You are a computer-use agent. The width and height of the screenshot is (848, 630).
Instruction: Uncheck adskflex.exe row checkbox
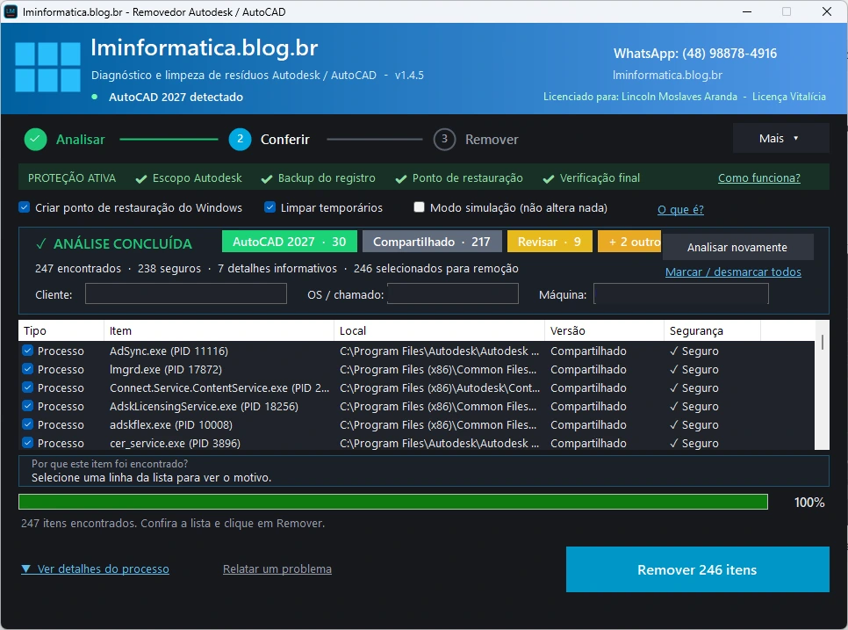tap(27, 424)
